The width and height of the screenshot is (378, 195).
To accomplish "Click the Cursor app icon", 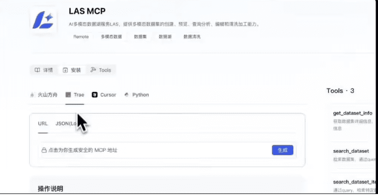I will pyautogui.click(x=94, y=95).
